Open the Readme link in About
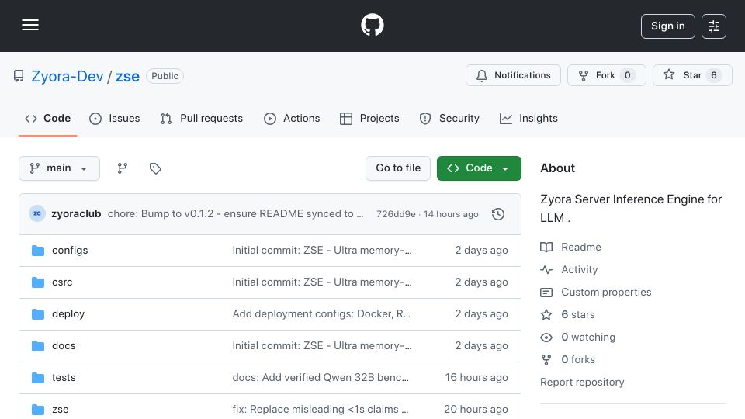 (x=570, y=247)
